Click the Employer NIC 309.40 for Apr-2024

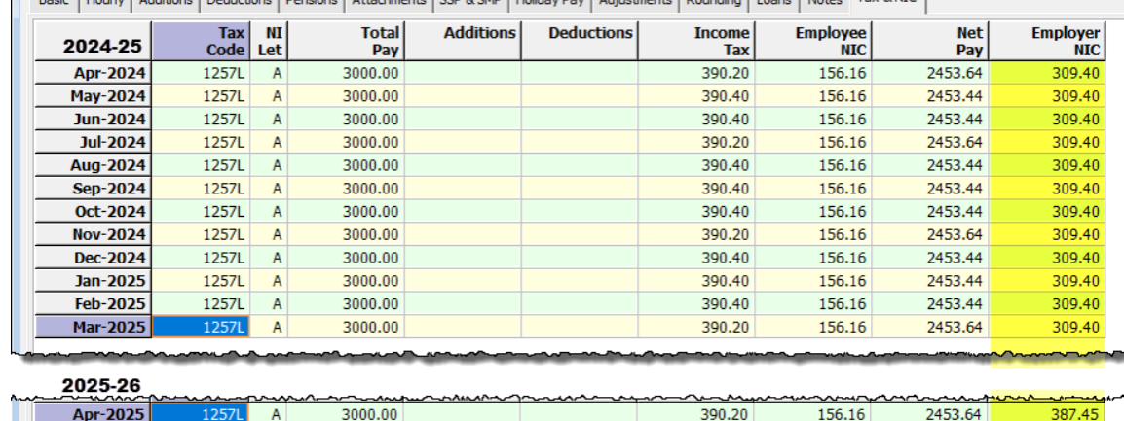click(x=1047, y=73)
